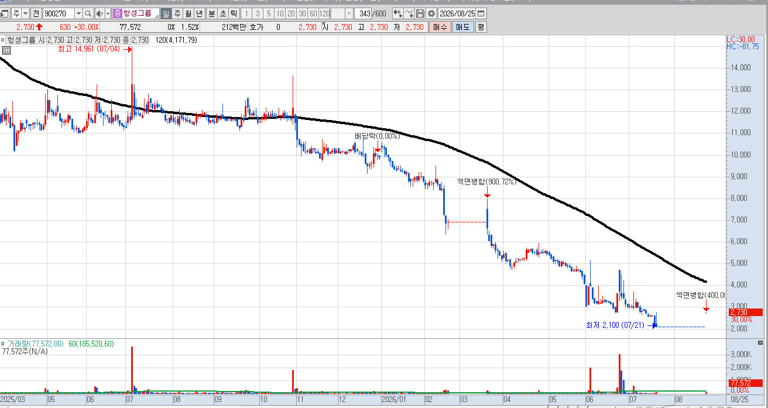Click the stock code field 900270

[x=59, y=13]
